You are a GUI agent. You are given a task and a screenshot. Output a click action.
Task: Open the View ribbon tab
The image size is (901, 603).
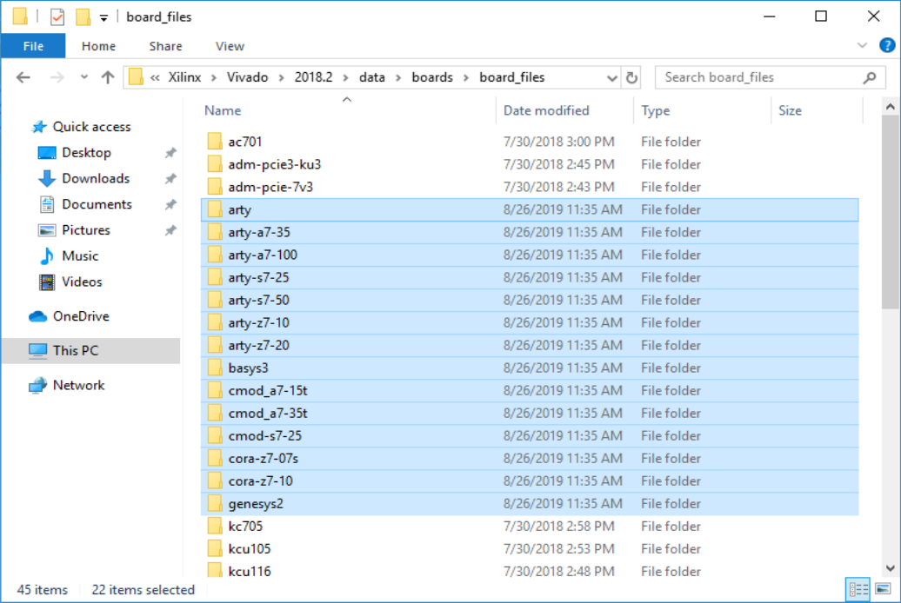[230, 46]
